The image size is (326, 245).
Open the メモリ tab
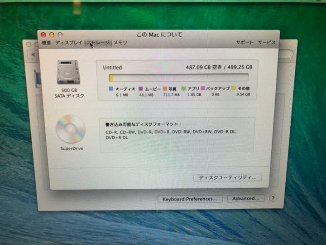[x=120, y=43]
